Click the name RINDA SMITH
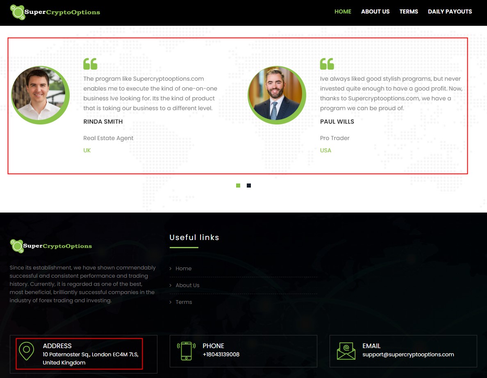This screenshot has width=487, height=378. point(103,122)
